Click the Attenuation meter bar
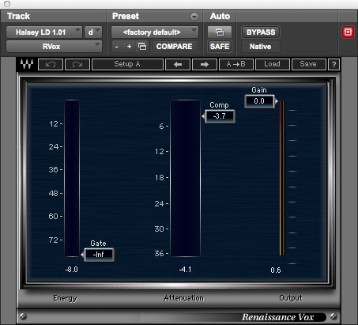 185,178
